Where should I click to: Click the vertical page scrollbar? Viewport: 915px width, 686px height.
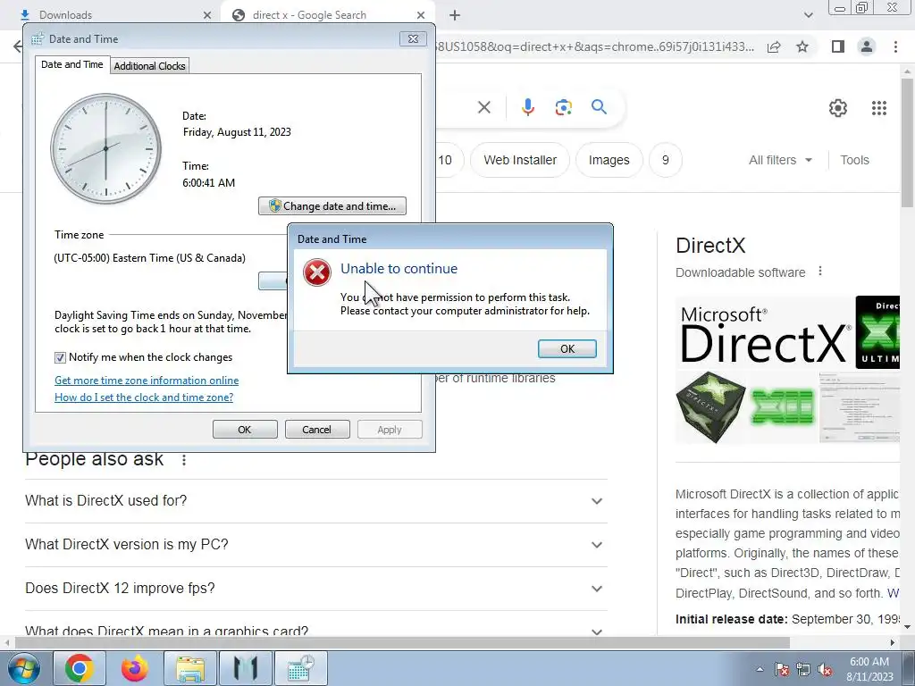(x=907, y=143)
